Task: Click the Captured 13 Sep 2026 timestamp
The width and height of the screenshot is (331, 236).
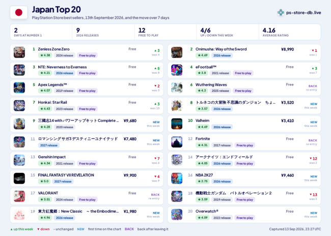Action: click(x=295, y=229)
